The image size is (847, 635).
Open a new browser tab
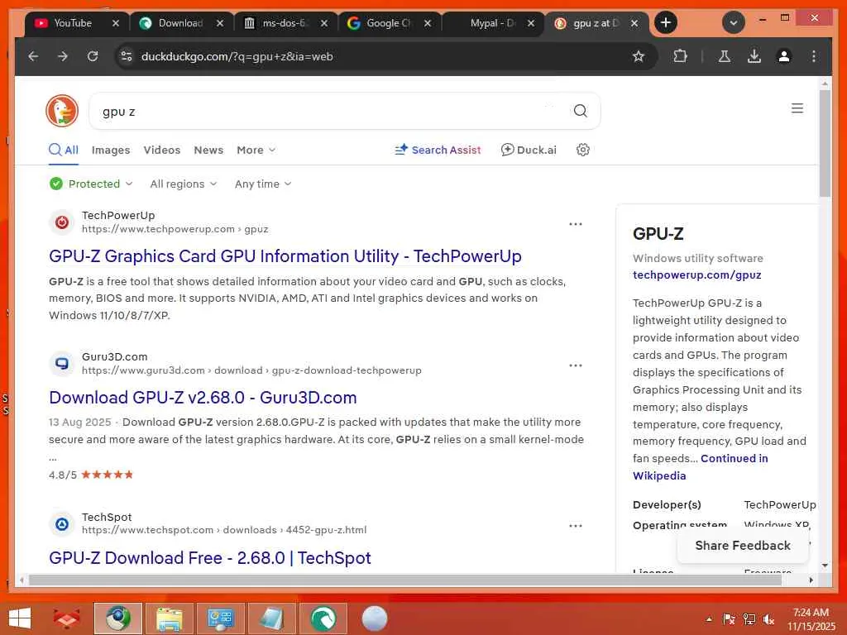[666, 22]
